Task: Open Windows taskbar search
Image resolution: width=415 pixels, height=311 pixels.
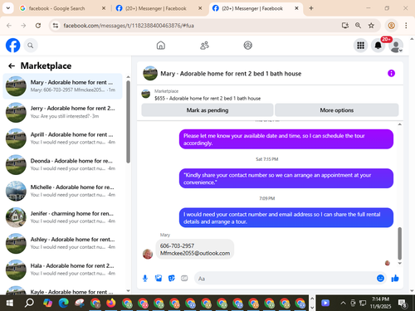Action: (29, 304)
